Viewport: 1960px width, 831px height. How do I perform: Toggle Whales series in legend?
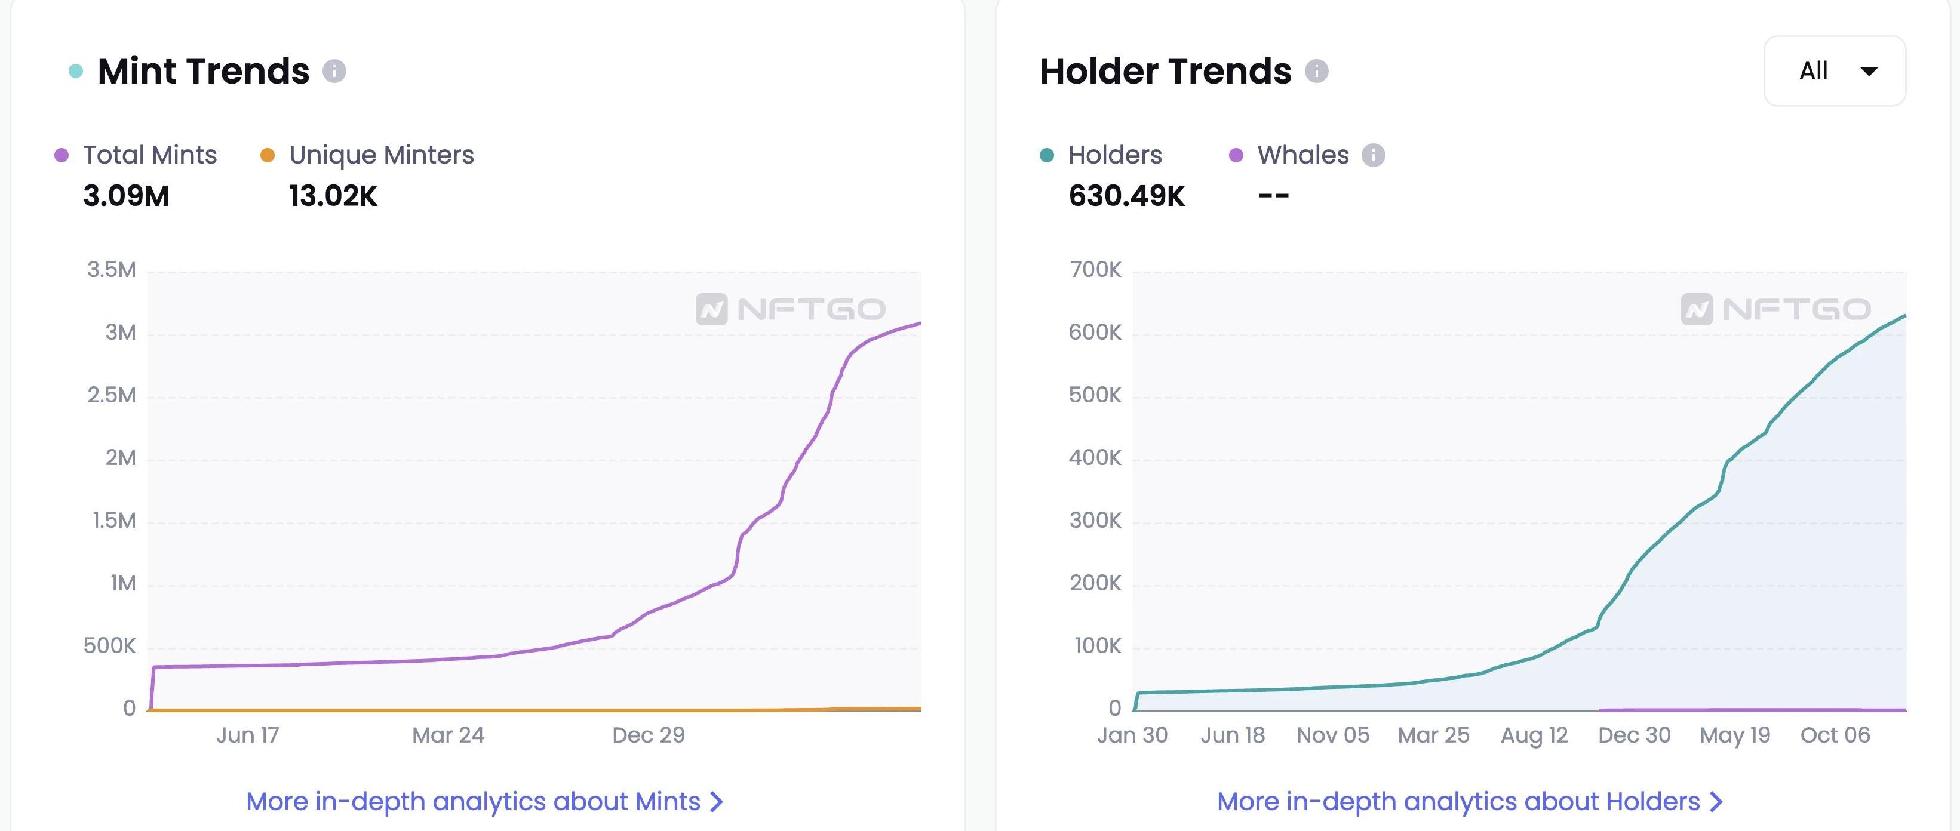click(x=1302, y=155)
